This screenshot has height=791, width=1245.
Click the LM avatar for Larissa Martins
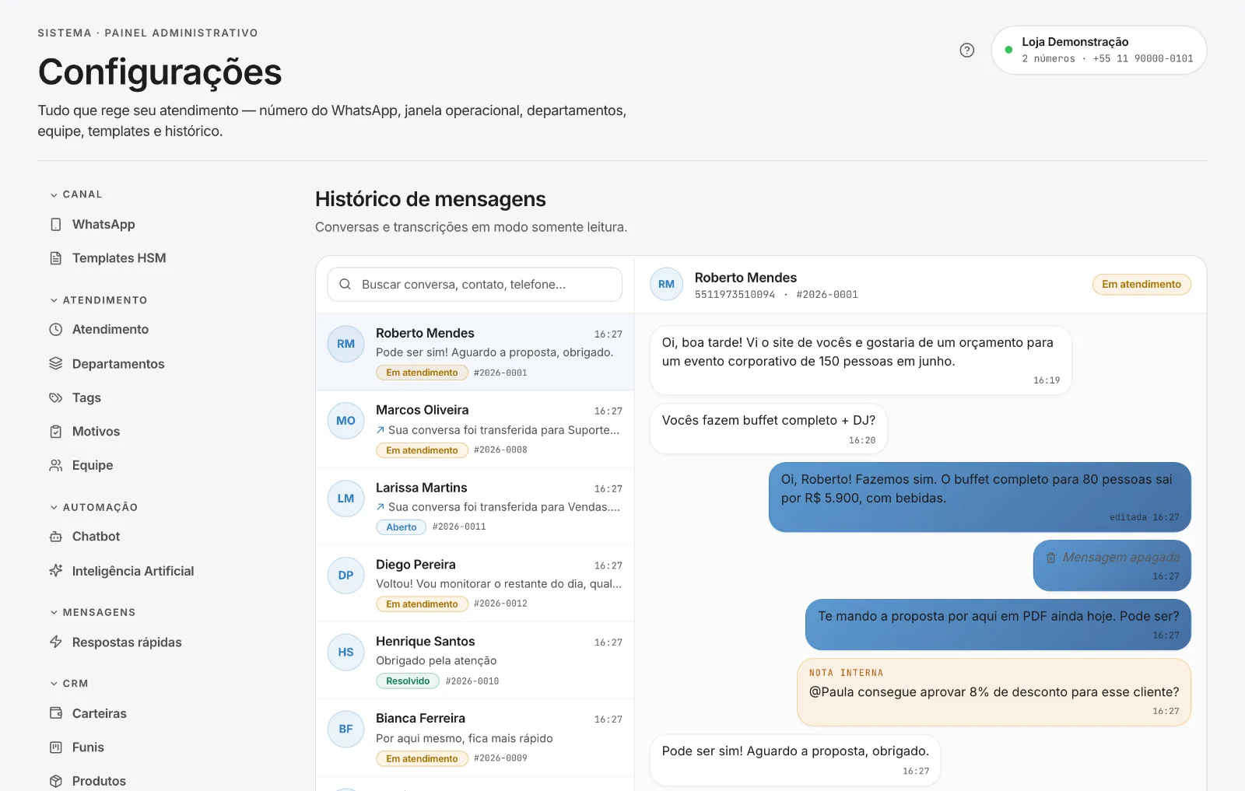tap(346, 499)
